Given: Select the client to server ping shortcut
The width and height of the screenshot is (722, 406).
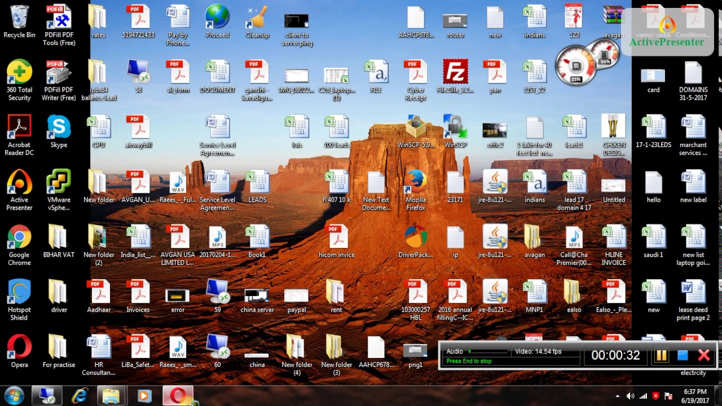Looking at the screenshot, I should (297, 30).
